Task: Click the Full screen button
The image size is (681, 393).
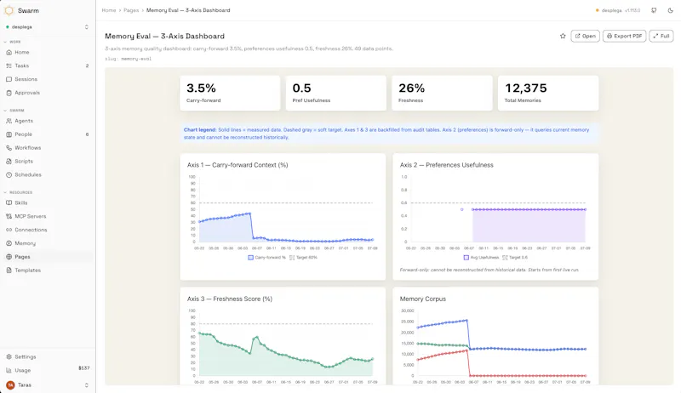Action: pos(661,36)
